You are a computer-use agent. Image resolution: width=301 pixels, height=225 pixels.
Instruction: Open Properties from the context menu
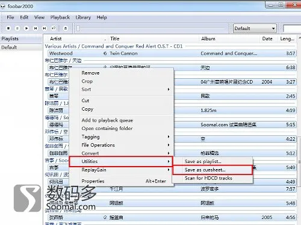coord(121,181)
